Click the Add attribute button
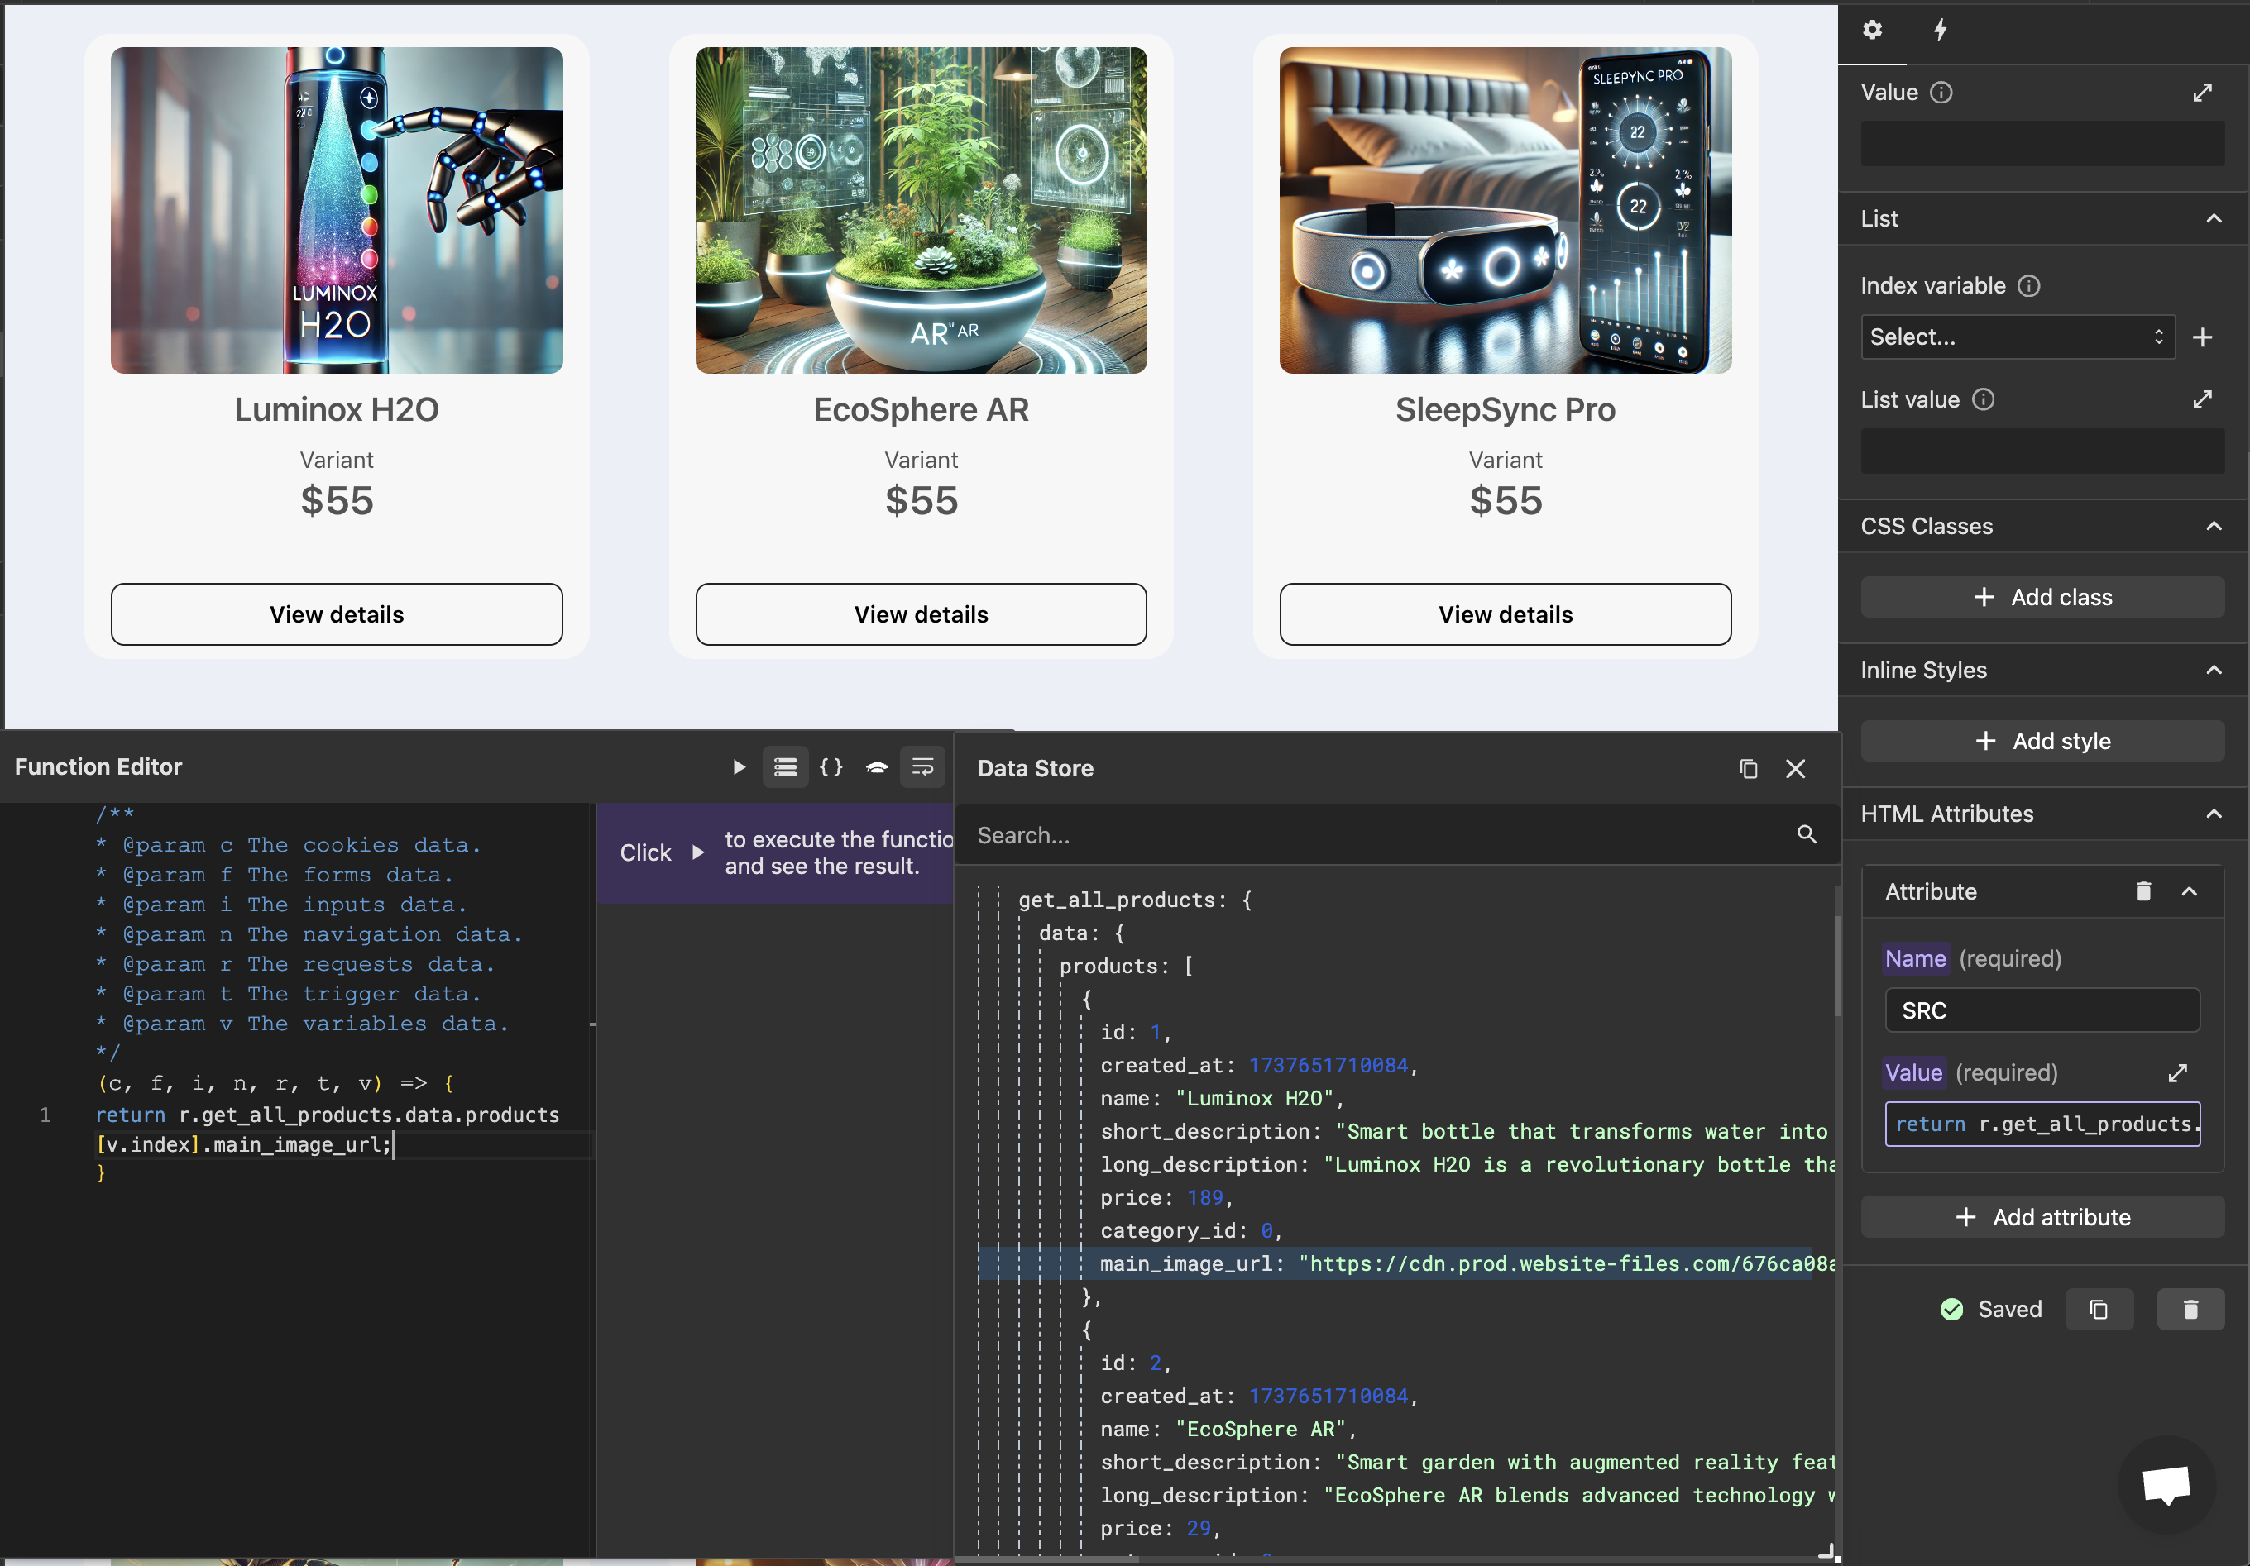This screenshot has width=2250, height=1566. pos(2042,1216)
